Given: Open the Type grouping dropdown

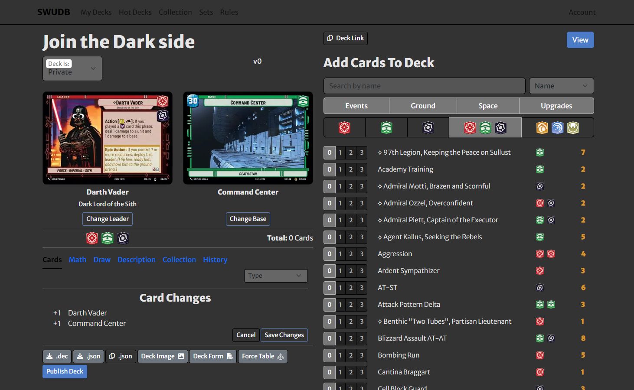Looking at the screenshot, I should tap(276, 276).
